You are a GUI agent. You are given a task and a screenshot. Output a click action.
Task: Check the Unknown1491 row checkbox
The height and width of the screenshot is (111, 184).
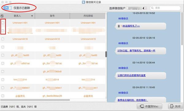[x=3, y=23]
